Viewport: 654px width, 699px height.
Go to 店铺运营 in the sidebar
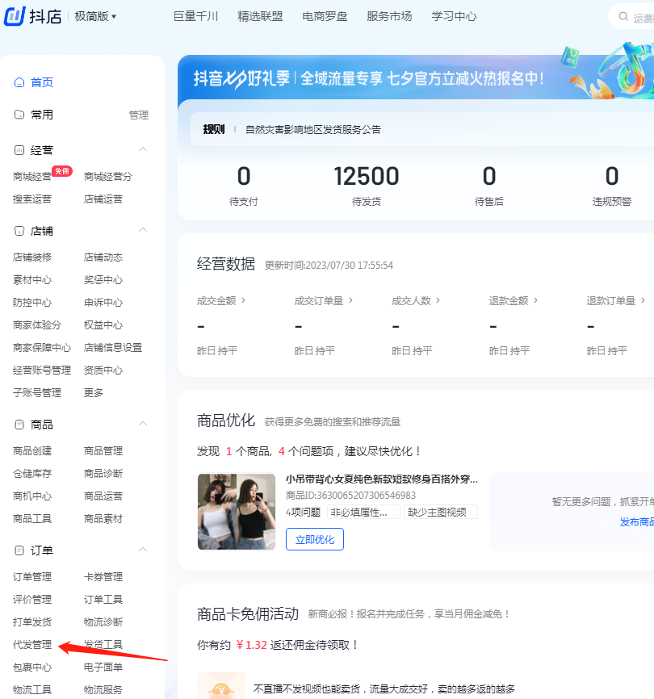click(x=103, y=199)
